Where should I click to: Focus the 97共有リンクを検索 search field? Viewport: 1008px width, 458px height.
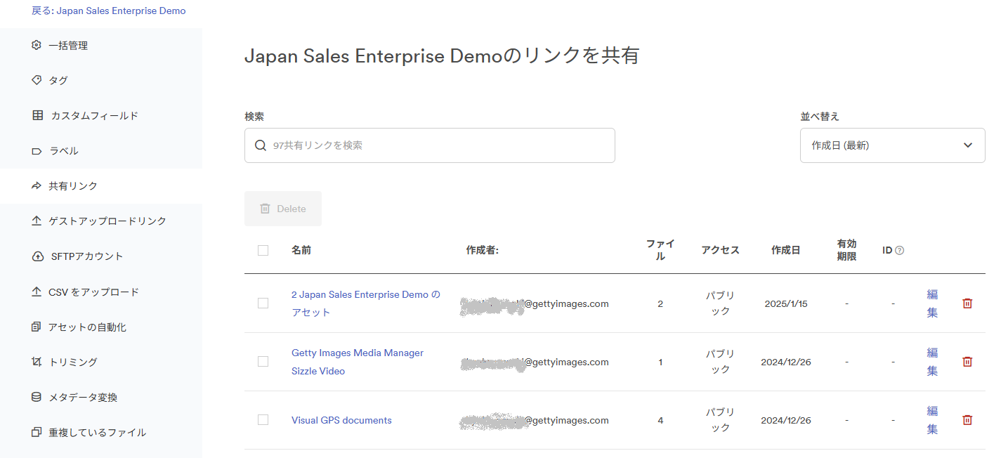430,145
